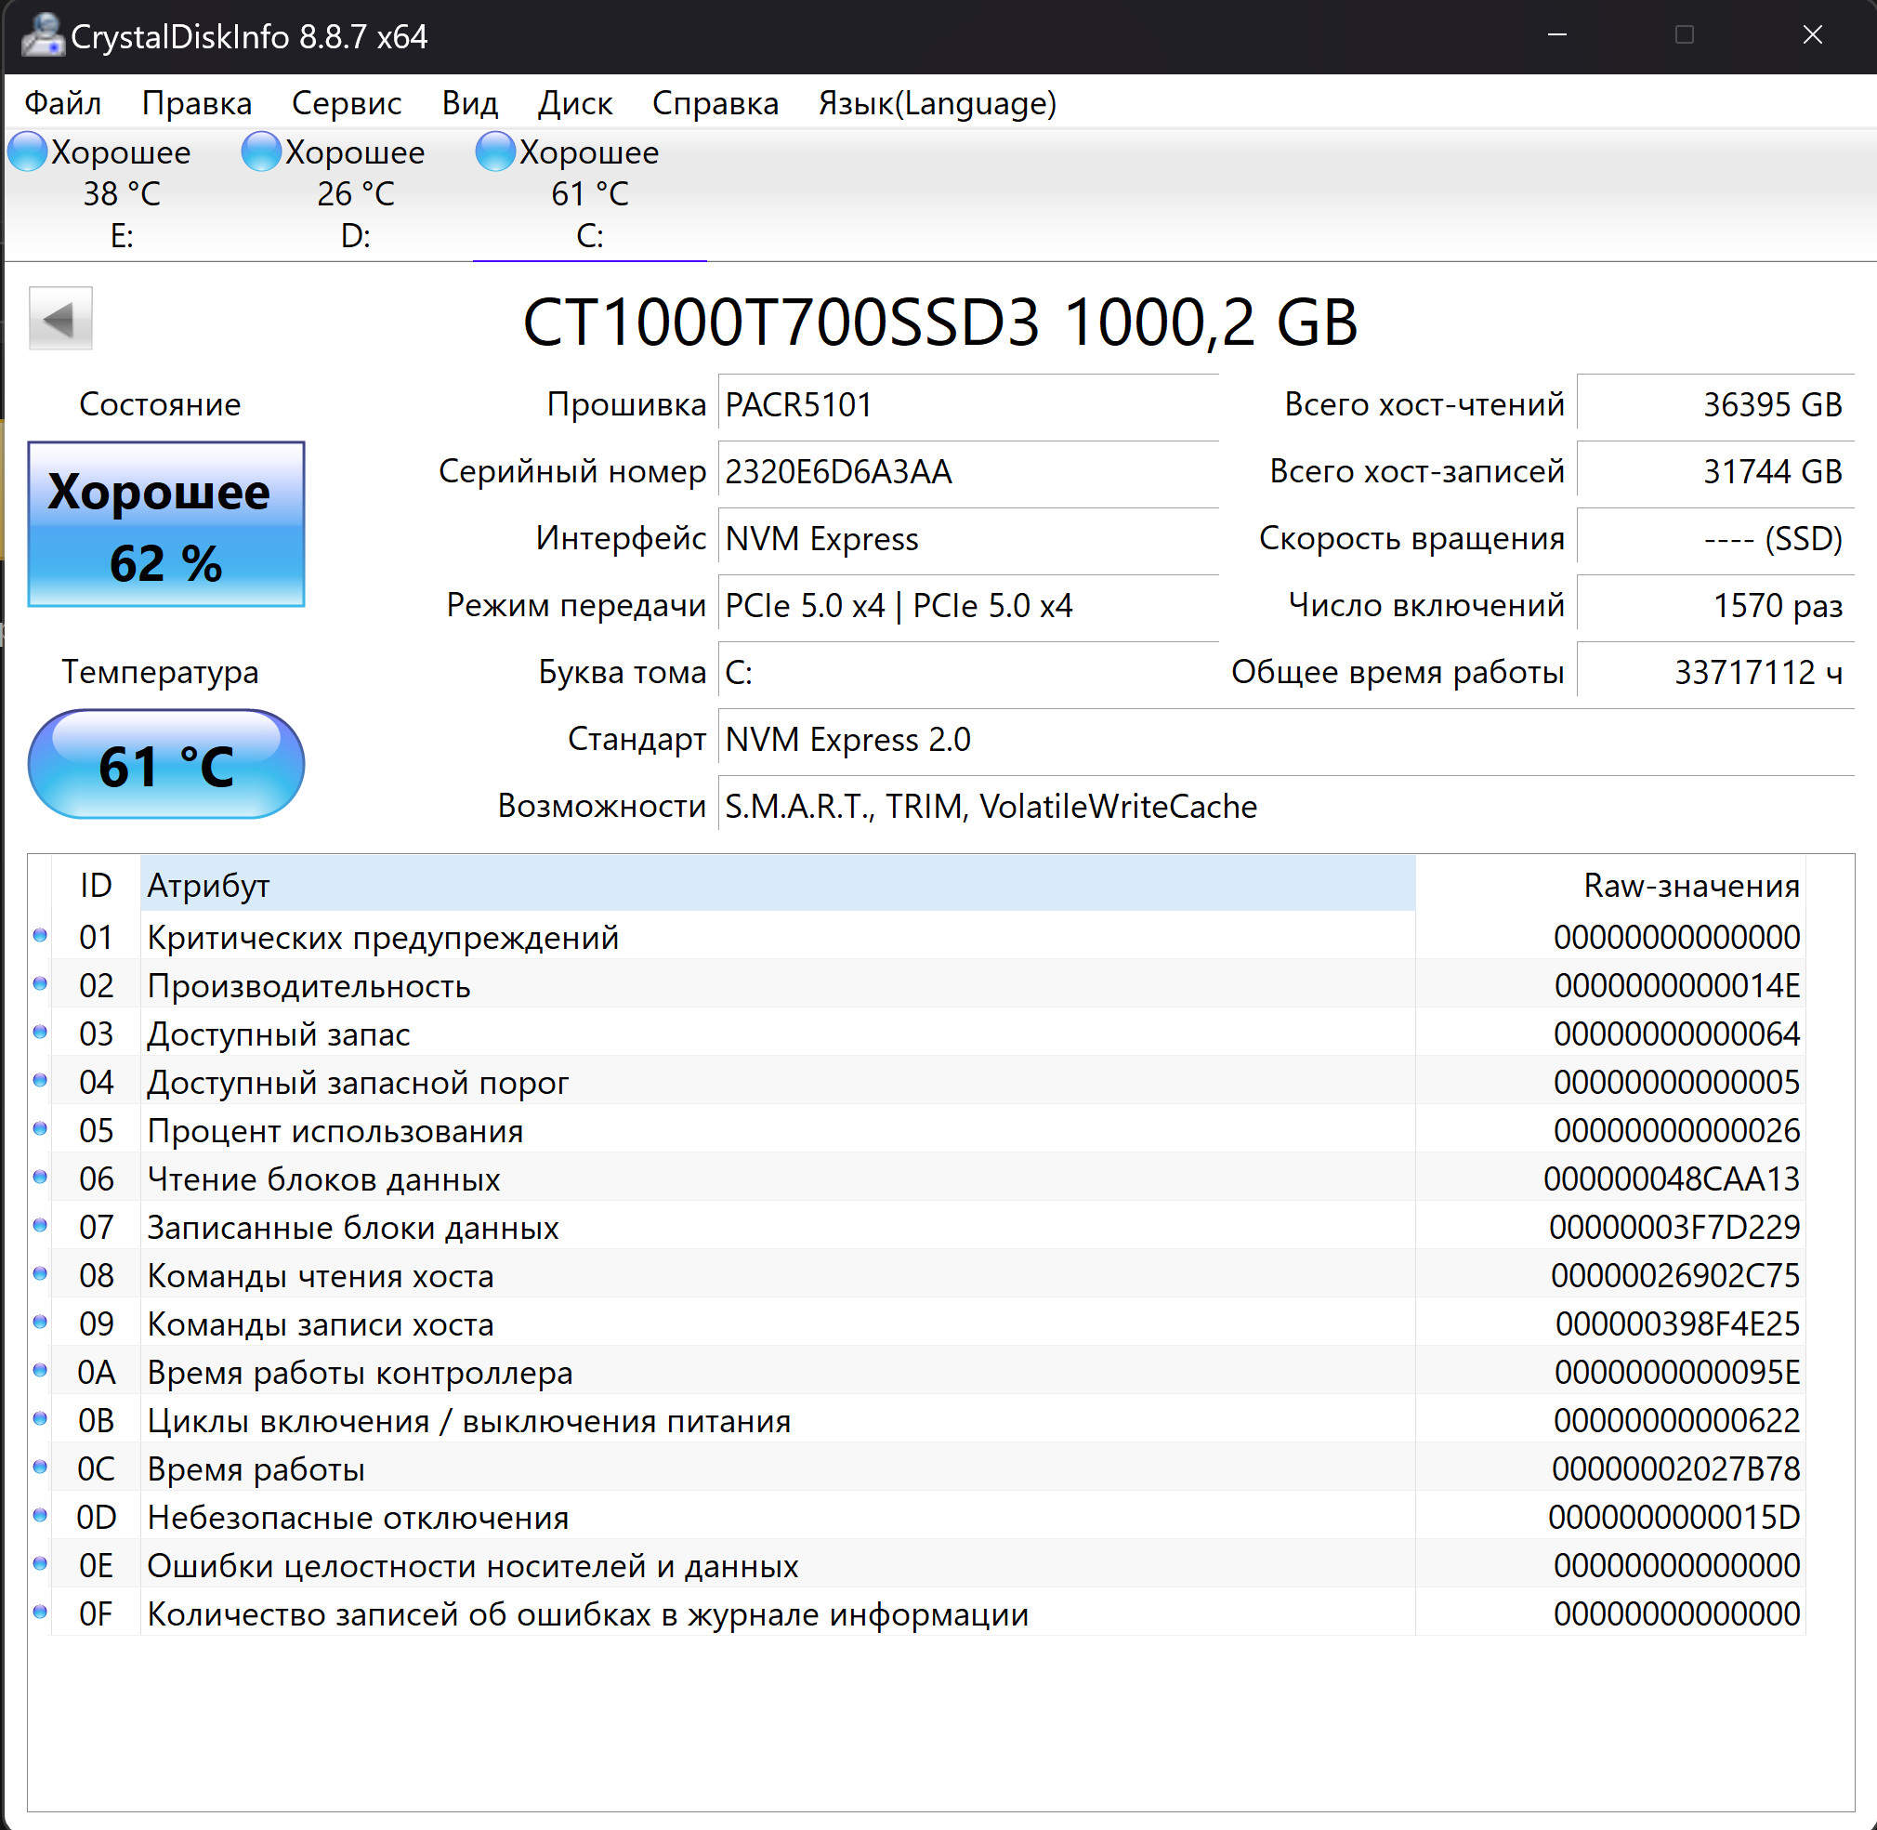The image size is (1877, 1830).
Task: Select row 09 Команды записи хоста
Action: click(x=918, y=1323)
